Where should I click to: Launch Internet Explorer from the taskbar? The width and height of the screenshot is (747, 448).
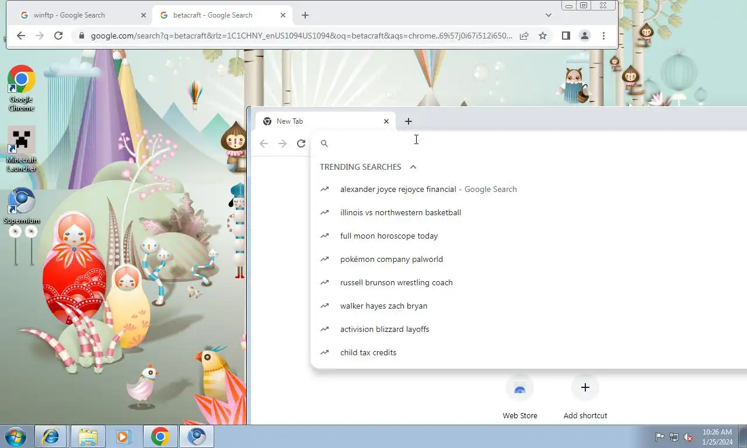(x=51, y=436)
